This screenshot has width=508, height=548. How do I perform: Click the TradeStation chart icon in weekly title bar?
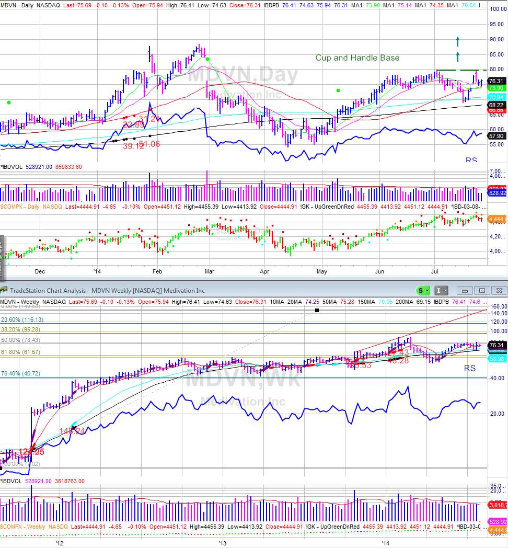coord(4,290)
